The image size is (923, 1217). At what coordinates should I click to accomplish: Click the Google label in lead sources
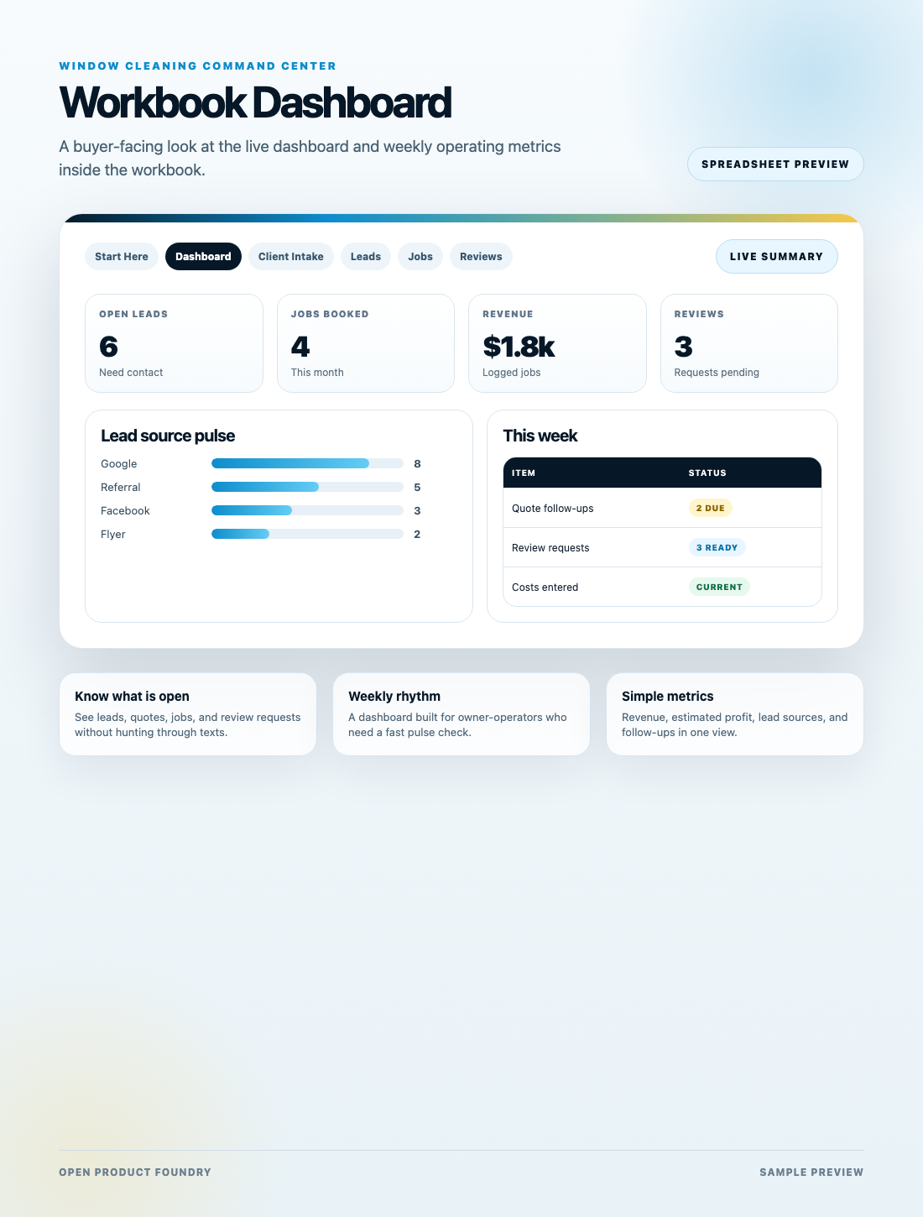tap(119, 463)
